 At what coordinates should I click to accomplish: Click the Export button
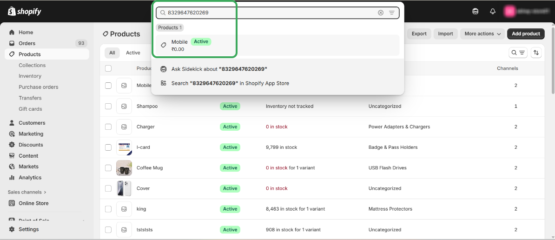(x=419, y=33)
